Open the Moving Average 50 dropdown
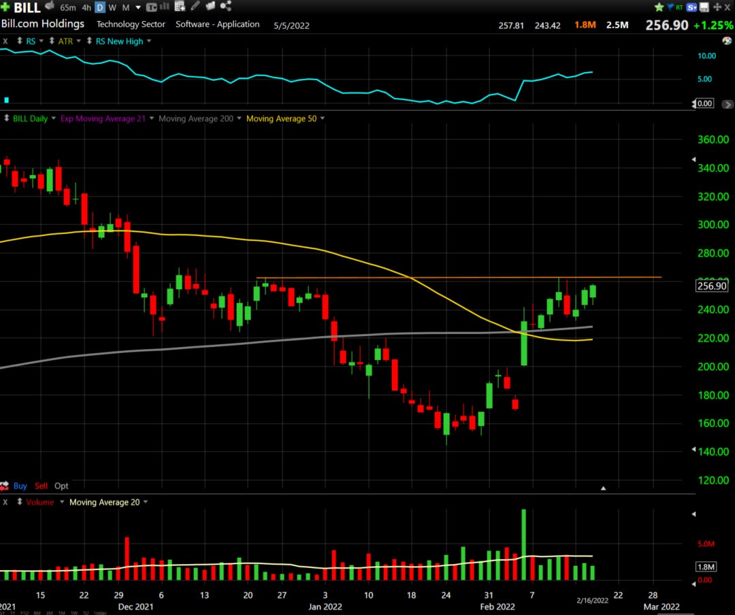Viewport: 735px width, 615px height. pyautogui.click(x=323, y=118)
